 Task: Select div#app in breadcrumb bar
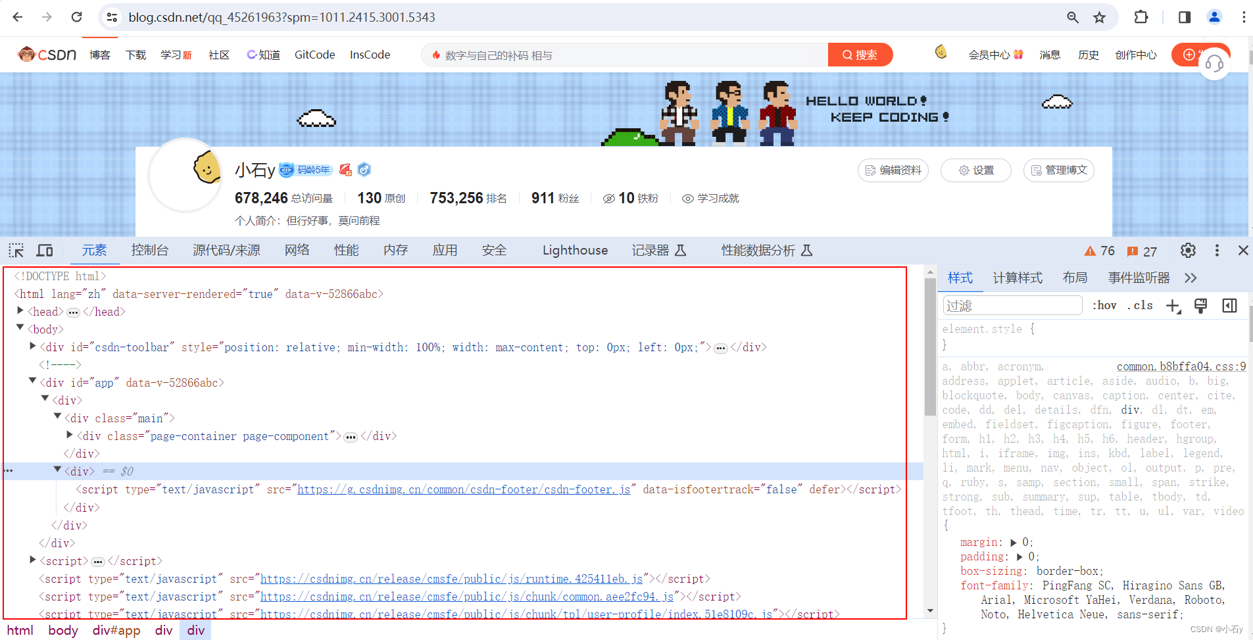coord(116,630)
